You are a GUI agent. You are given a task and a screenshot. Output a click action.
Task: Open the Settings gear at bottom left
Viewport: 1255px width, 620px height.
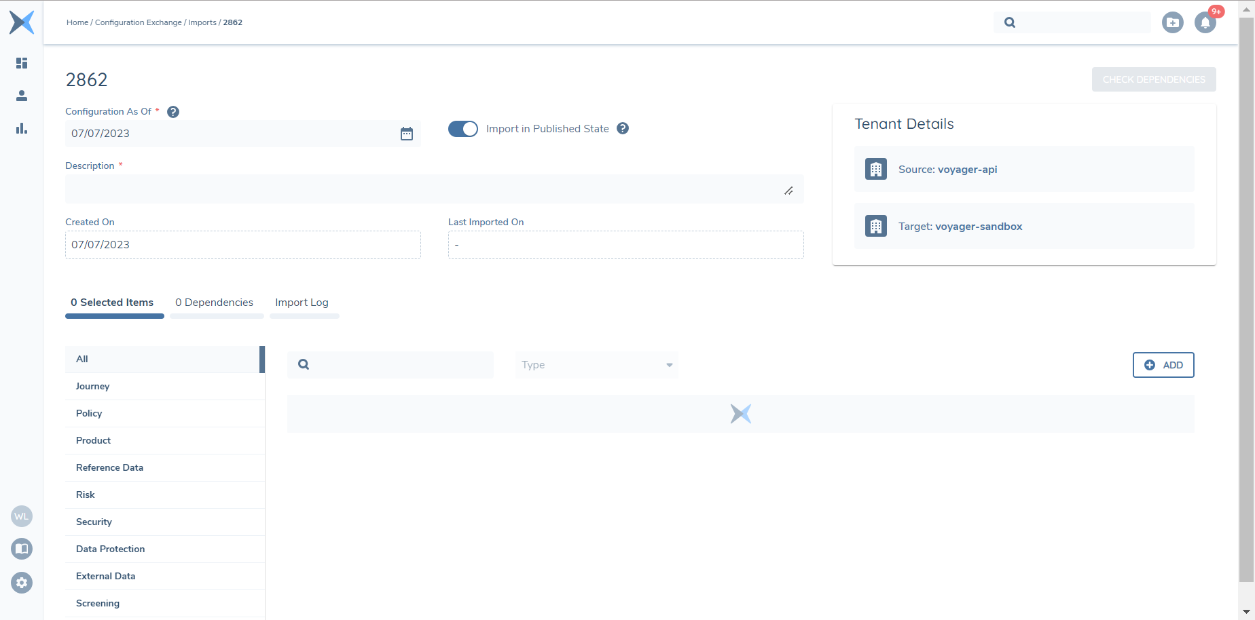click(x=21, y=583)
